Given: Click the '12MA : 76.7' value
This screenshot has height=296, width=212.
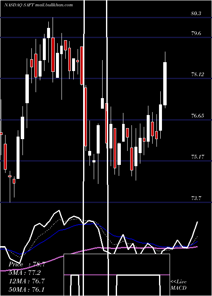Looking at the screenshot, I should pyautogui.click(x=27, y=281).
